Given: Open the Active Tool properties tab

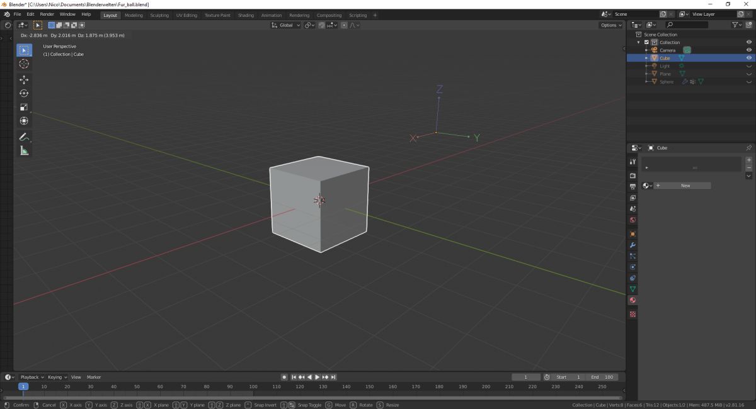Looking at the screenshot, I should click(633, 162).
